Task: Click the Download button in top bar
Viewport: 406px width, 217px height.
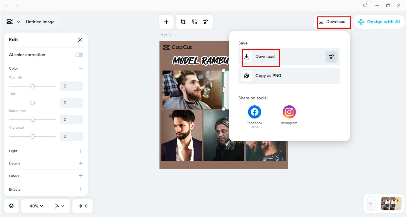Action: (332, 22)
